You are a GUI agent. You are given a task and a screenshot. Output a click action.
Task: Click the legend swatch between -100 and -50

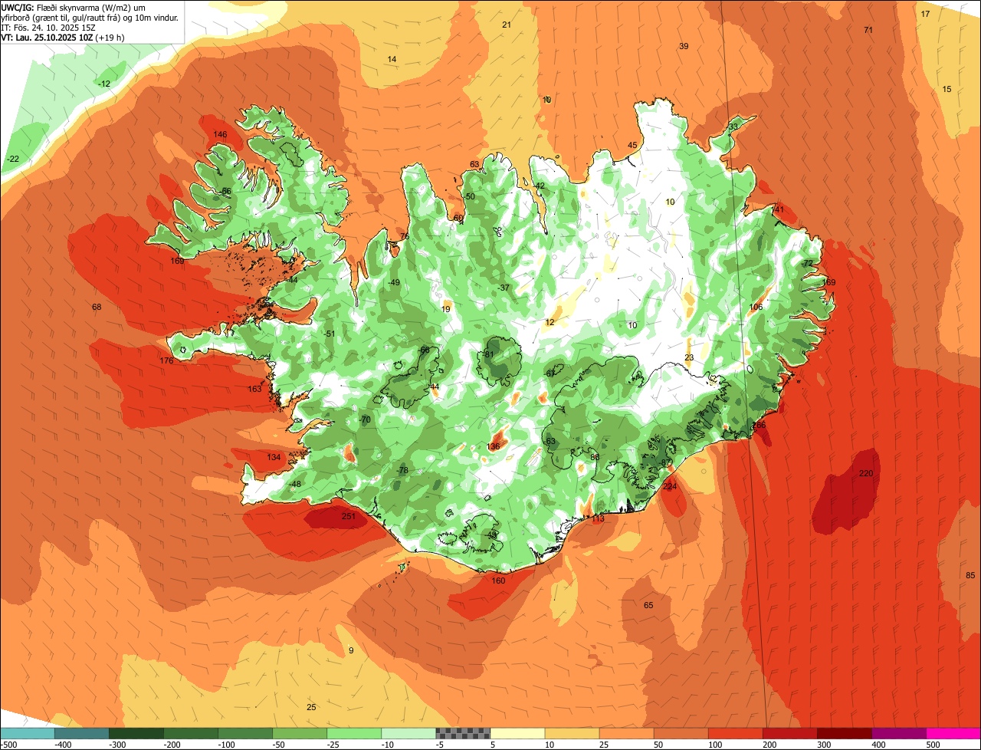tap(245, 733)
